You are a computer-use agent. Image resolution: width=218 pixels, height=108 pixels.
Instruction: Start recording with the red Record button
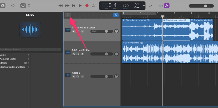(87, 6)
